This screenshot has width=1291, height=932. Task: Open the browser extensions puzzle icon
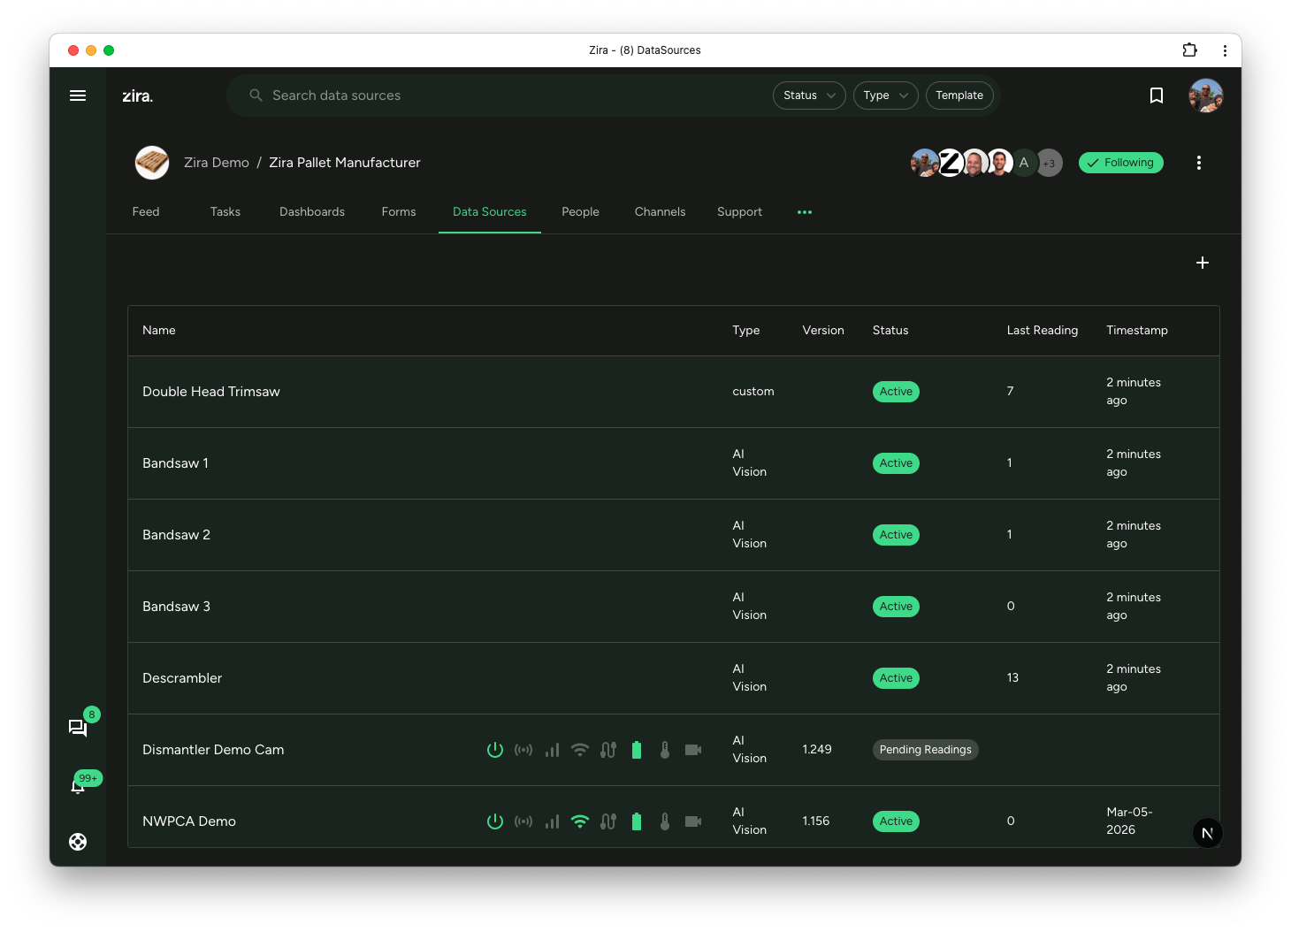tap(1189, 50)
